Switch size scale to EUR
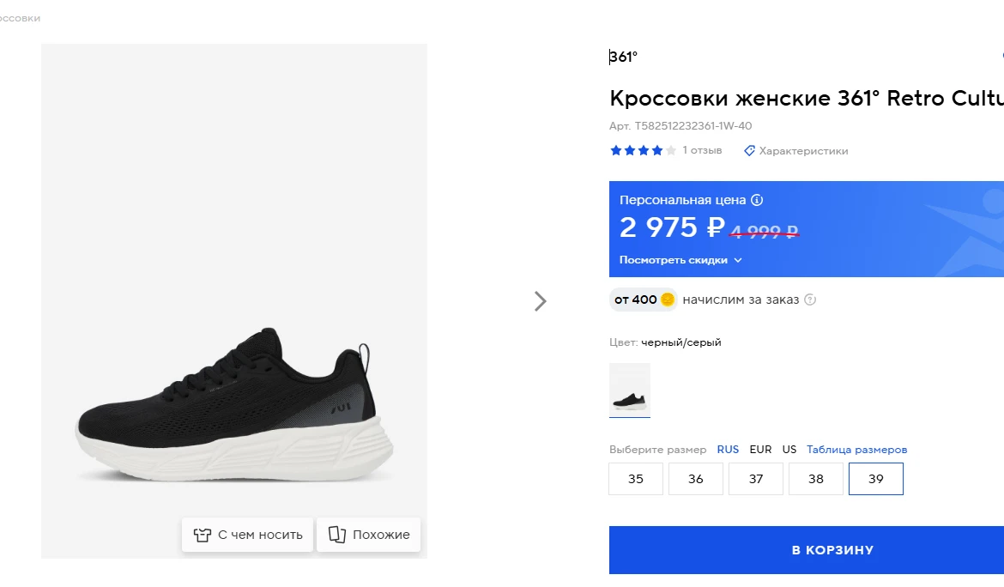This screenshot has width=1004, height=587. click(760, 450)
